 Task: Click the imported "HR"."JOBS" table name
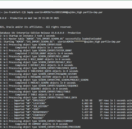pos(33,109)
